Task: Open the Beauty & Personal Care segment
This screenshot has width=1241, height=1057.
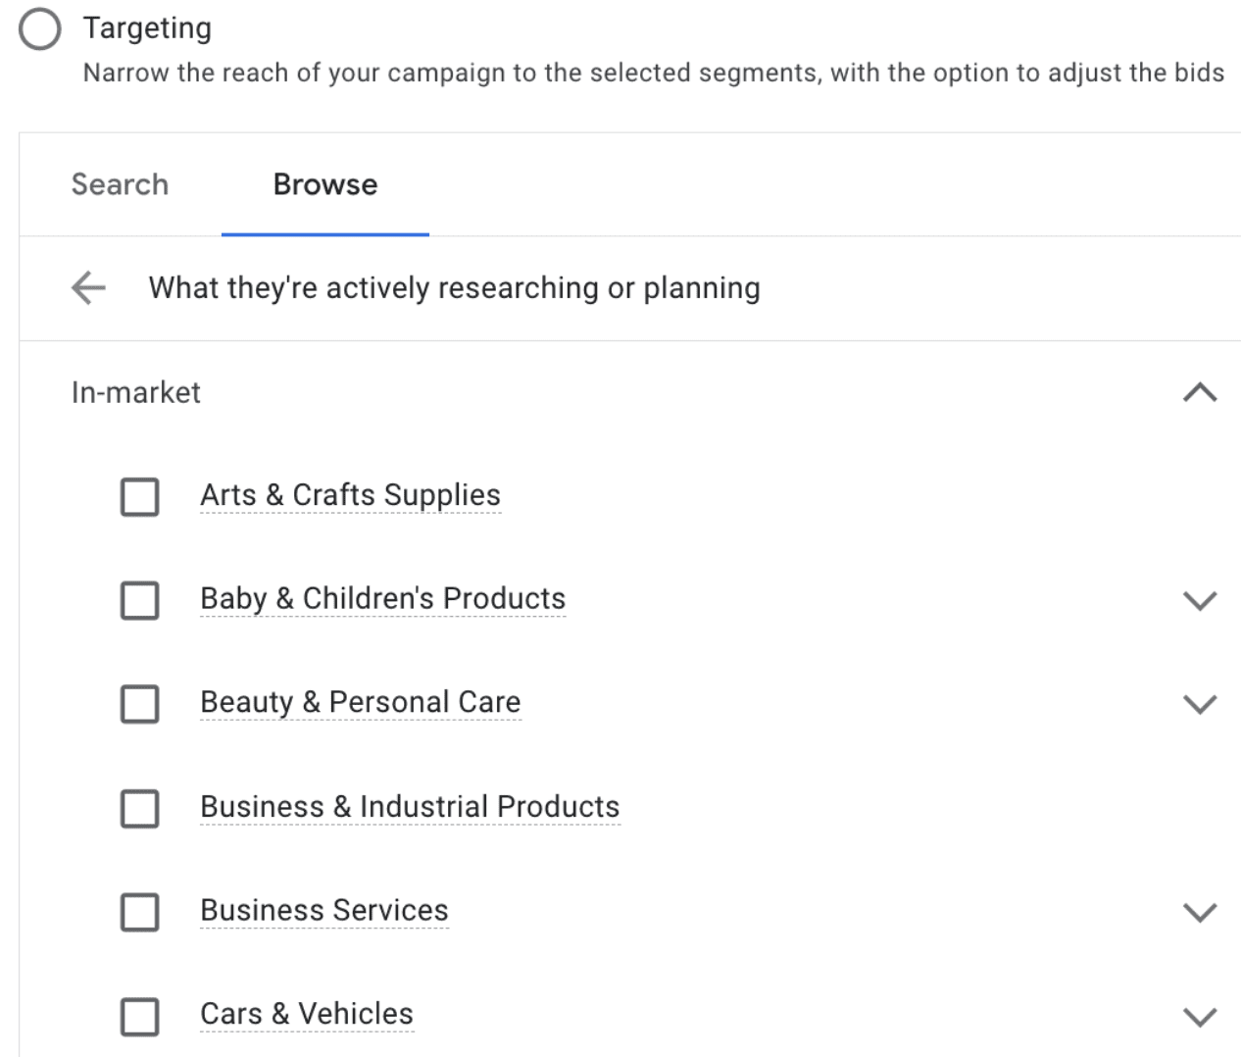Action: [x=360, y=702]
